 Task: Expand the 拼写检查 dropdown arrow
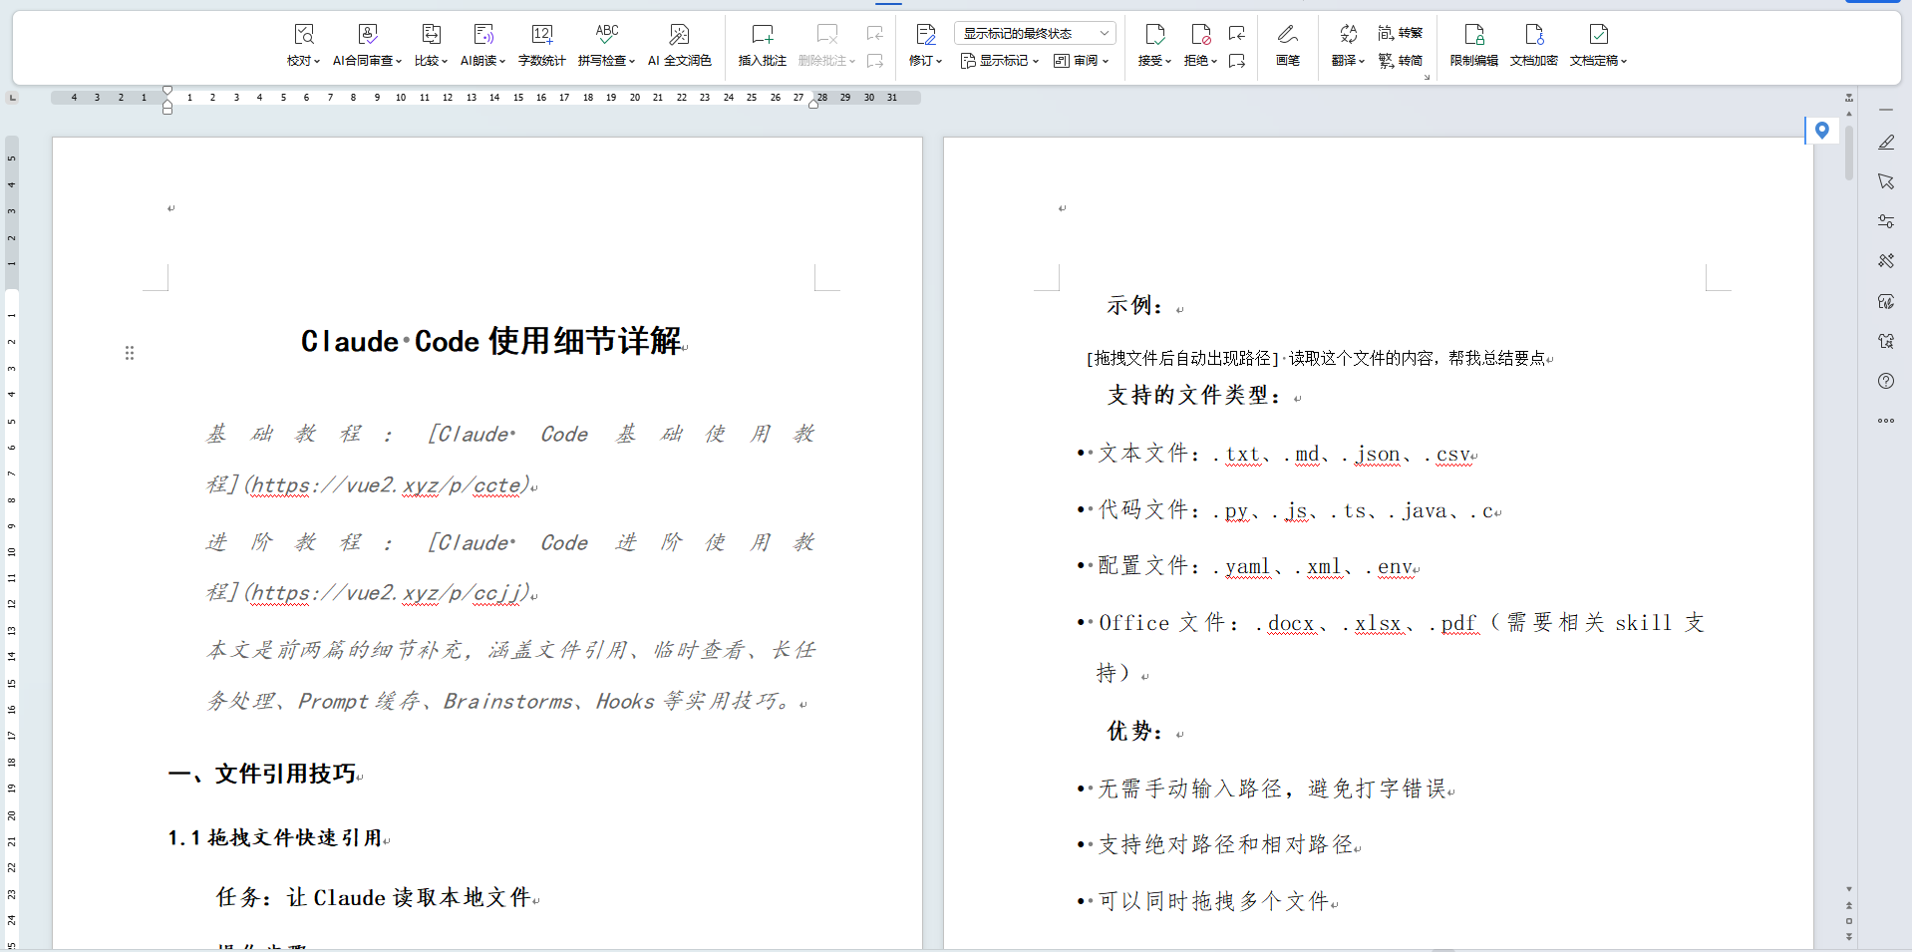(632, 62)
